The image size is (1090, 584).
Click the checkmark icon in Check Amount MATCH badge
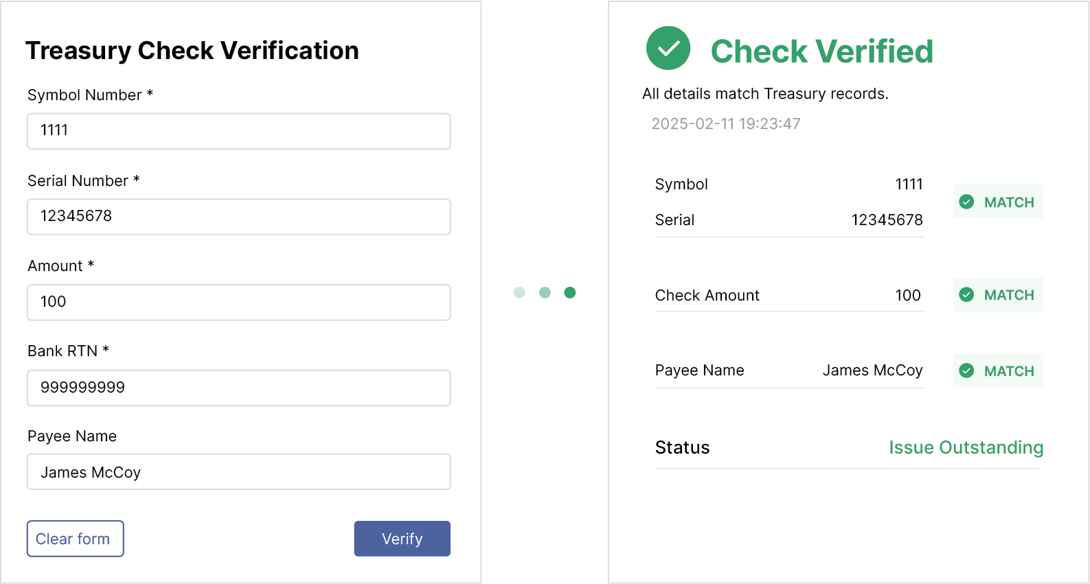coord(966,294)
